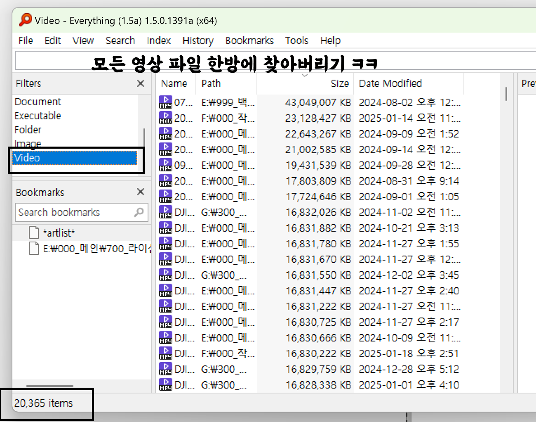Open the Help menu
The image size is (536, 422).
point(330,40)
